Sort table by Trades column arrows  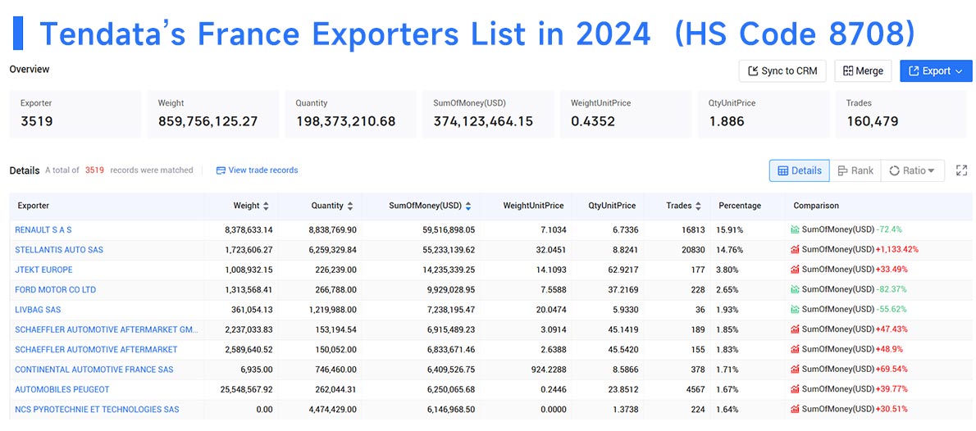(x=699, y=206)
